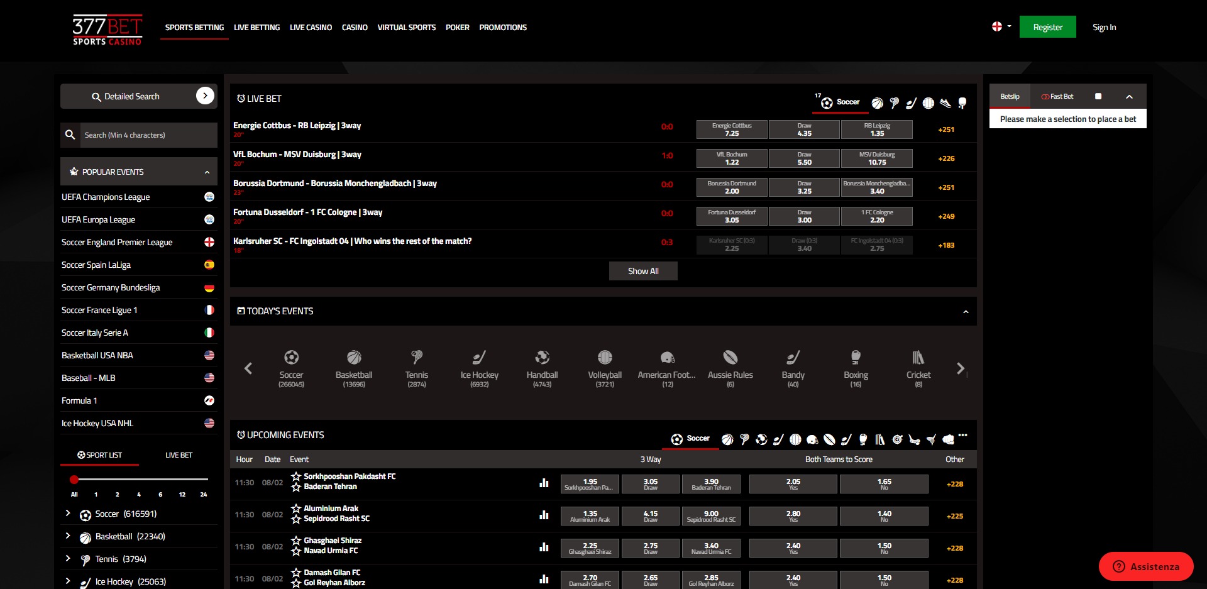Favorite Navad Urmia FC star
The width and height of the screenshot is (1207, 589).
coord(296,551)
